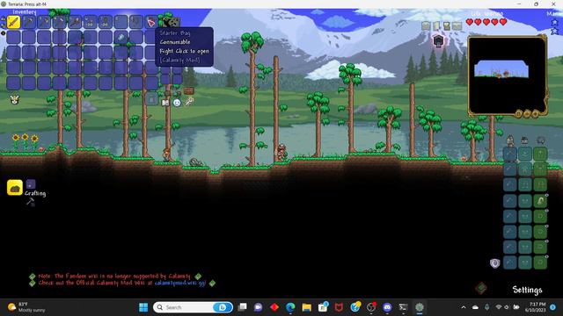Toggle the last minimap zoom button
563x316 pixels.
[x=536, y=114]
